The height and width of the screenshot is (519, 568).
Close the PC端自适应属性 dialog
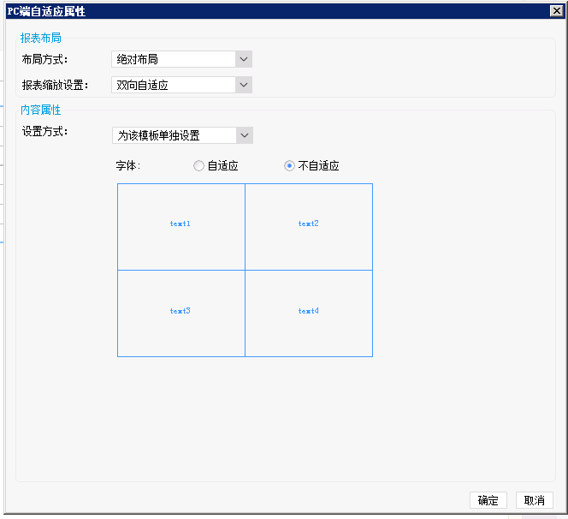point(556,11)
